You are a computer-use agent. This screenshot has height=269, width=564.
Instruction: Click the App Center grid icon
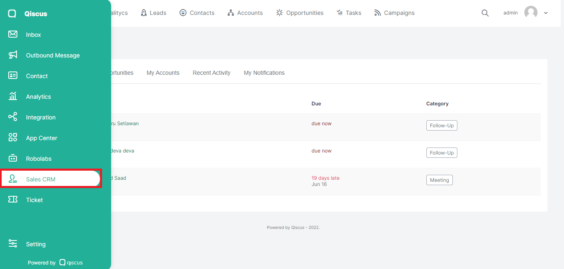(x=13, y=138)
